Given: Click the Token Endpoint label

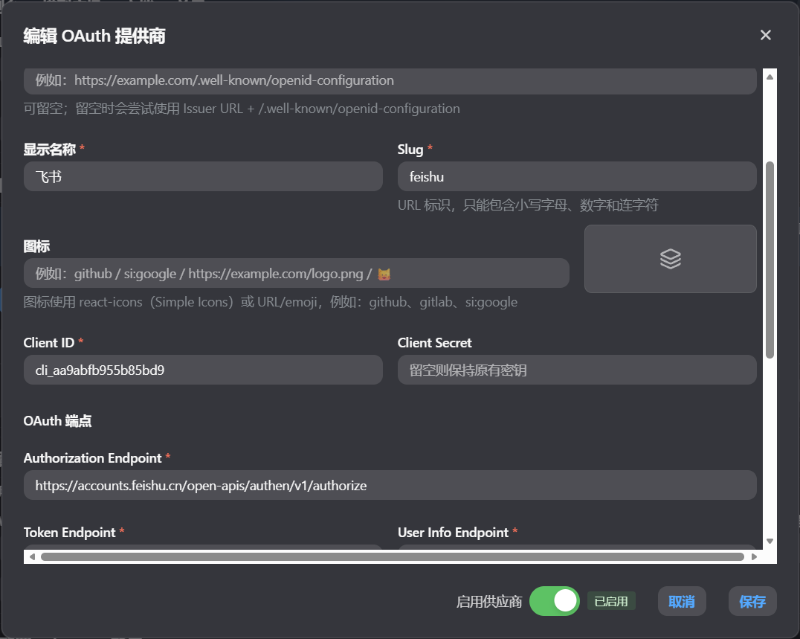Looking at the screenshot, I should pos(70,533).
